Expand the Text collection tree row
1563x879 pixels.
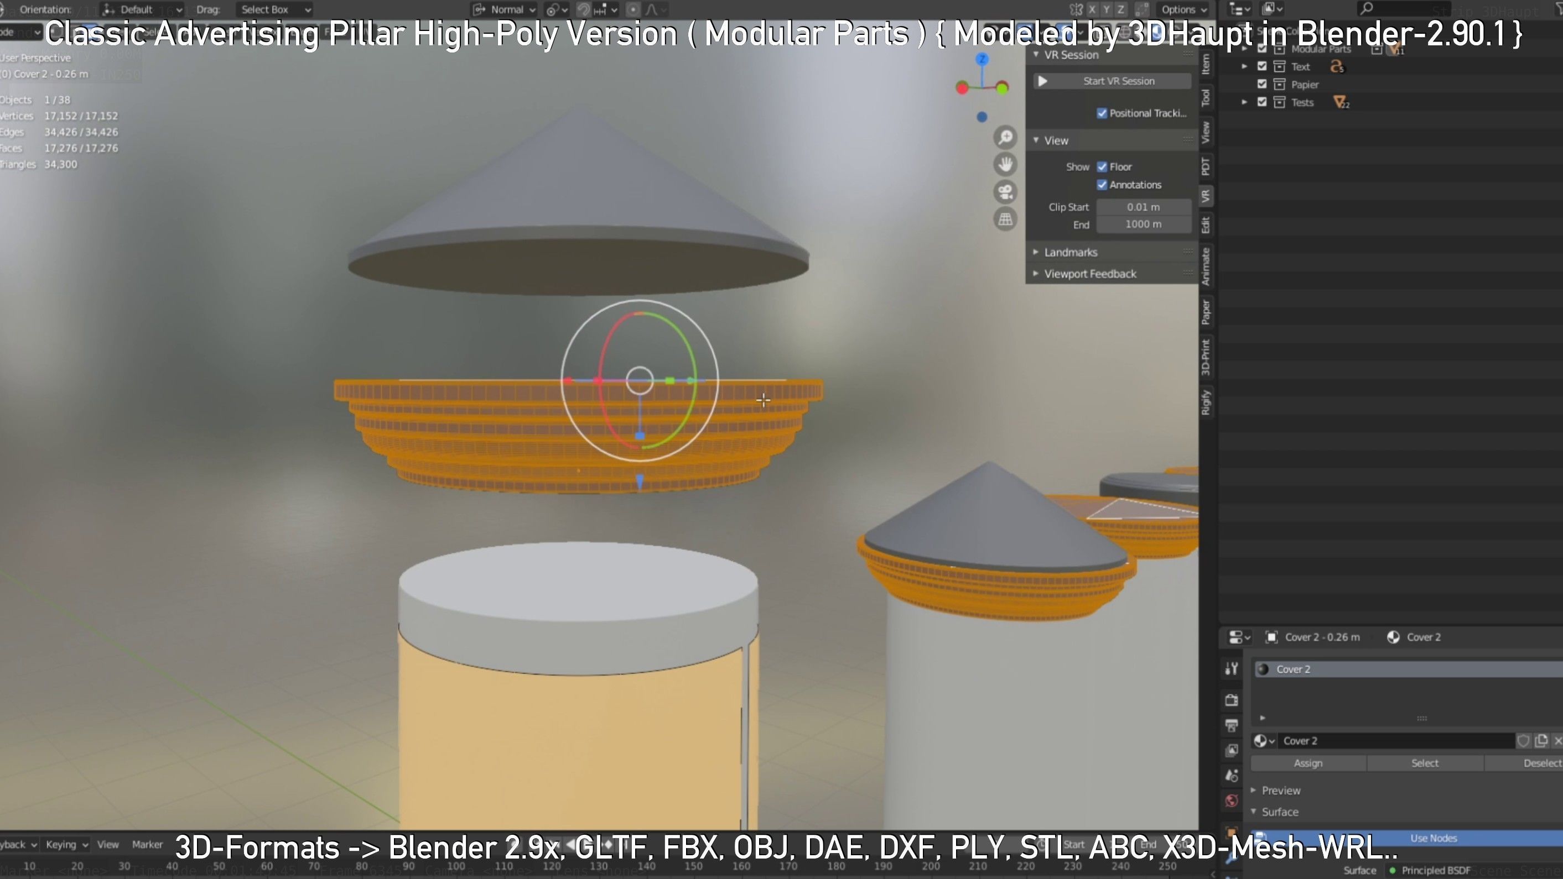click(1244, 67)
